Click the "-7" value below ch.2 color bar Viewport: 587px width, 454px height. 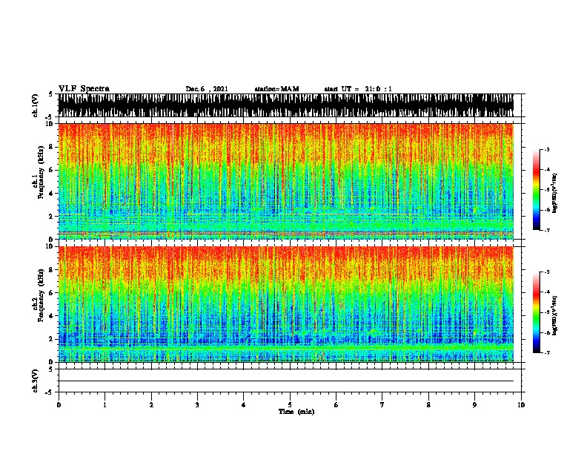pos(547,352)
